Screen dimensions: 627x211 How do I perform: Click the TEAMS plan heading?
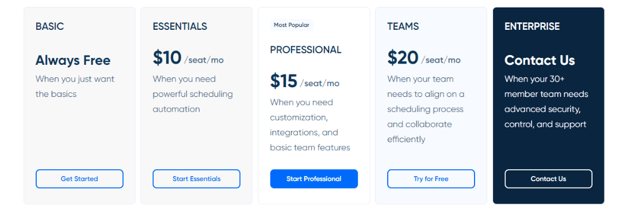point(403,26)
